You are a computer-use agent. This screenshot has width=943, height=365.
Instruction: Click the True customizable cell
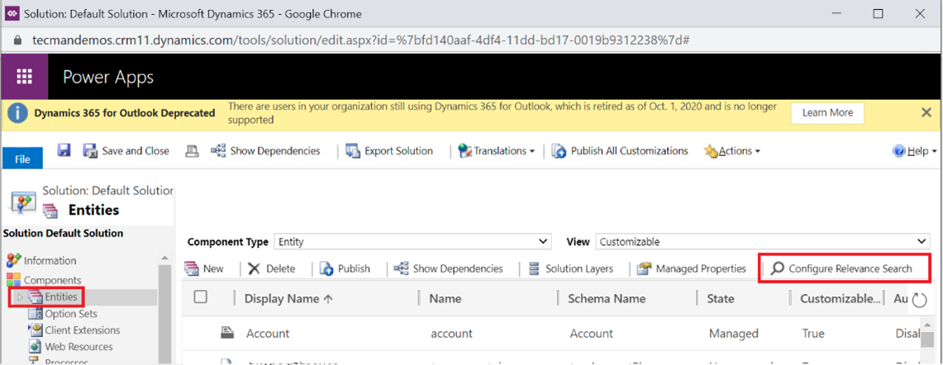coord(813,333)
